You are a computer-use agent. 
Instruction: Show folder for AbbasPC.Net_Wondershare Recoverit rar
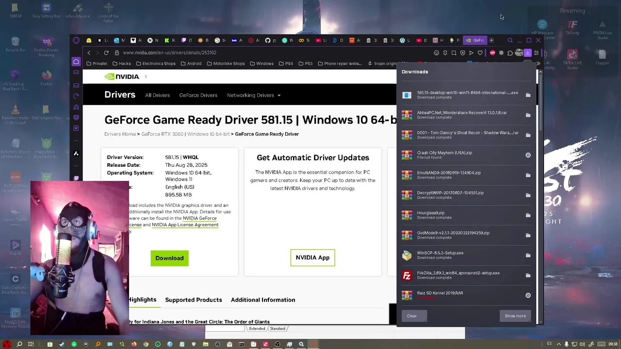click(528, 115)
